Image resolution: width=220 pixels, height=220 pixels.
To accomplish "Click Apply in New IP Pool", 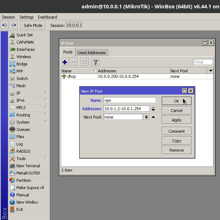I will pos(177,120).
